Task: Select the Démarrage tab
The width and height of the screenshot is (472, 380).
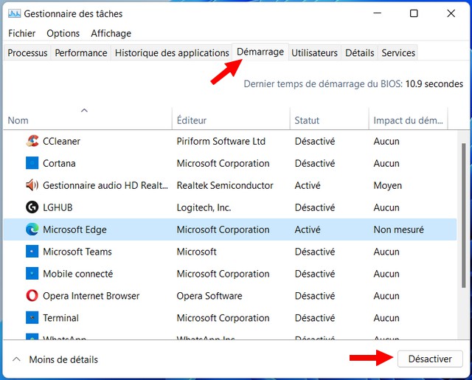Action: point(260,52)
